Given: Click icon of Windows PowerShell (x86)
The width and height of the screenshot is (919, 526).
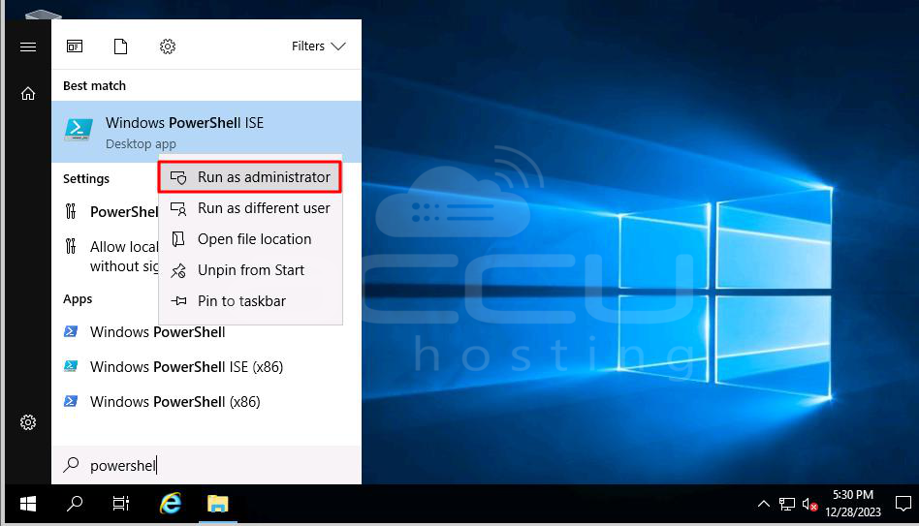Looking at the screenshot, I should [71, 401].
